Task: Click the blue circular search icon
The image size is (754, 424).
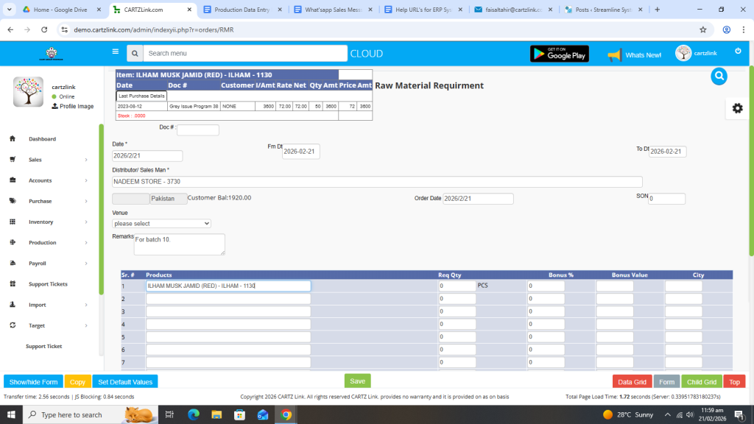Action: tap(719, 76)
